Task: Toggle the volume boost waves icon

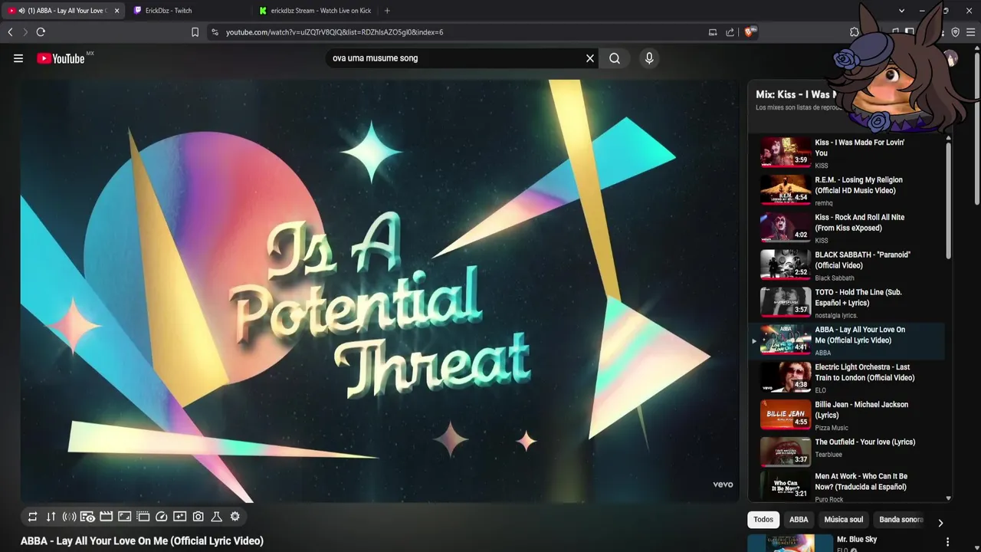Action: pyautogui.click(x=69, y=517)
